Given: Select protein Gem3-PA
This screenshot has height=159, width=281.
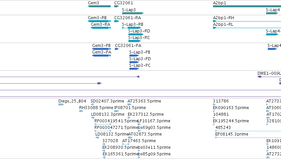Looking at the screenshot, I should pyautogui.click(x=102, y=52).
